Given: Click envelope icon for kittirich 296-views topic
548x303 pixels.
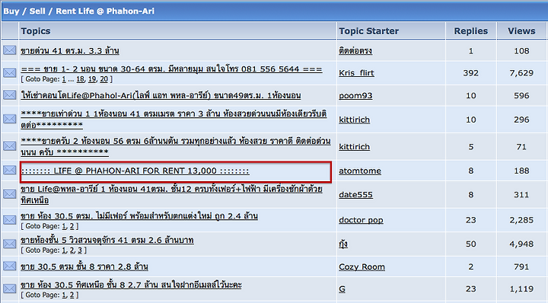Looking at the screenshot, I should (9, 119).
